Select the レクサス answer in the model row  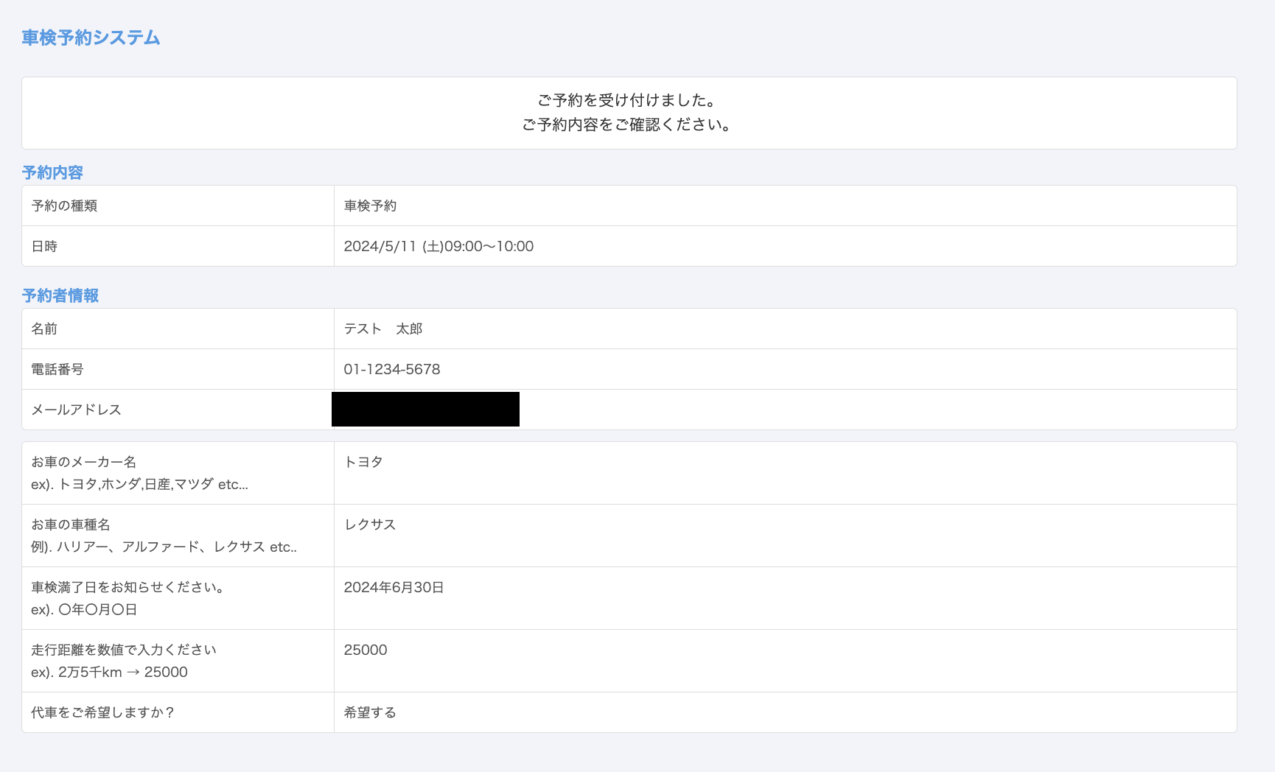370,524
